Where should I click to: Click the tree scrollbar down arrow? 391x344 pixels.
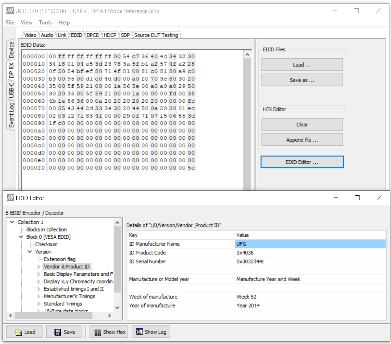click(117, 308)
